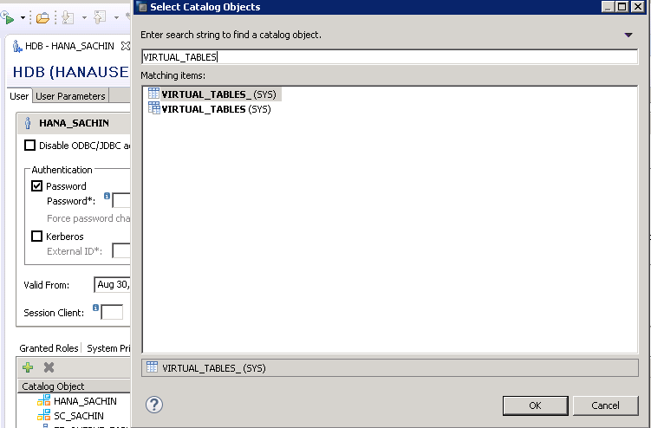This screenshot has height=428, width=651.
Task: Close the Select Catalog Objects dialog
Action: [x=638, y=7]
